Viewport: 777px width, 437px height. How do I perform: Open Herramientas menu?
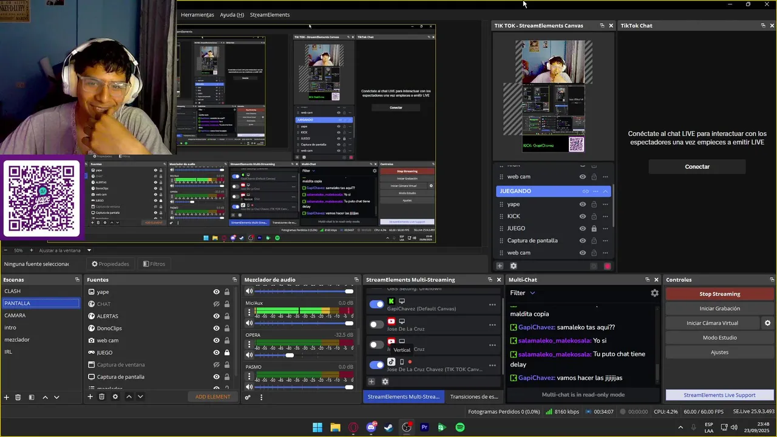click(x=197, y=15)
